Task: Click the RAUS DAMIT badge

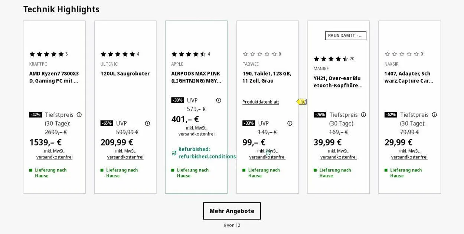Action: click(346, 36)
